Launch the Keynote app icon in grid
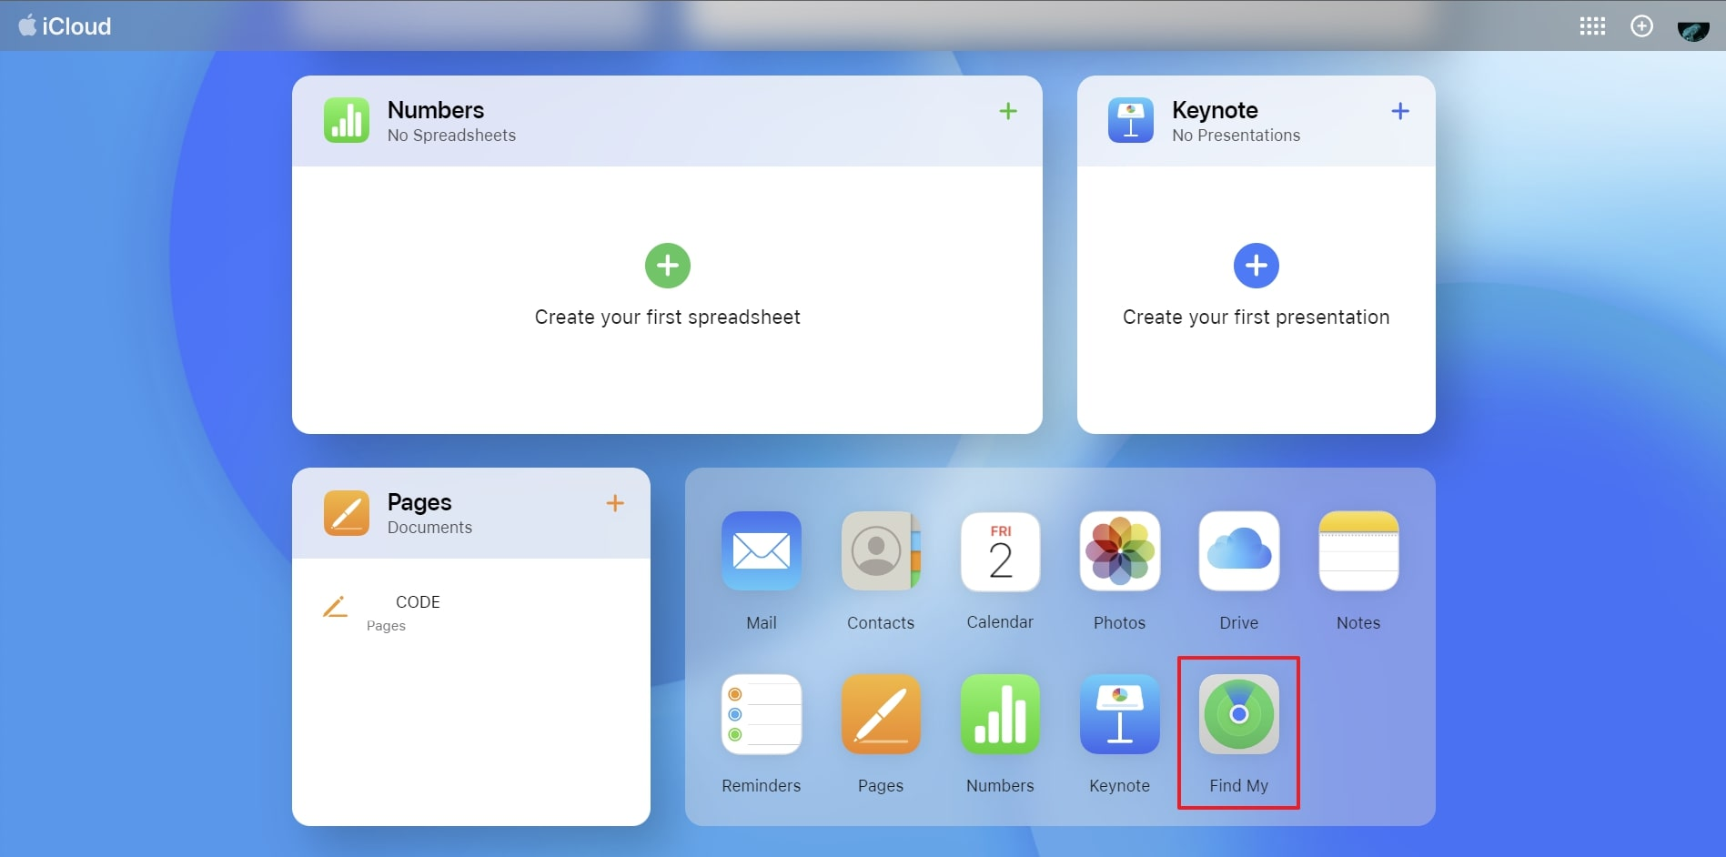This screenshot has width=1726, height=857. point(1119,714)
